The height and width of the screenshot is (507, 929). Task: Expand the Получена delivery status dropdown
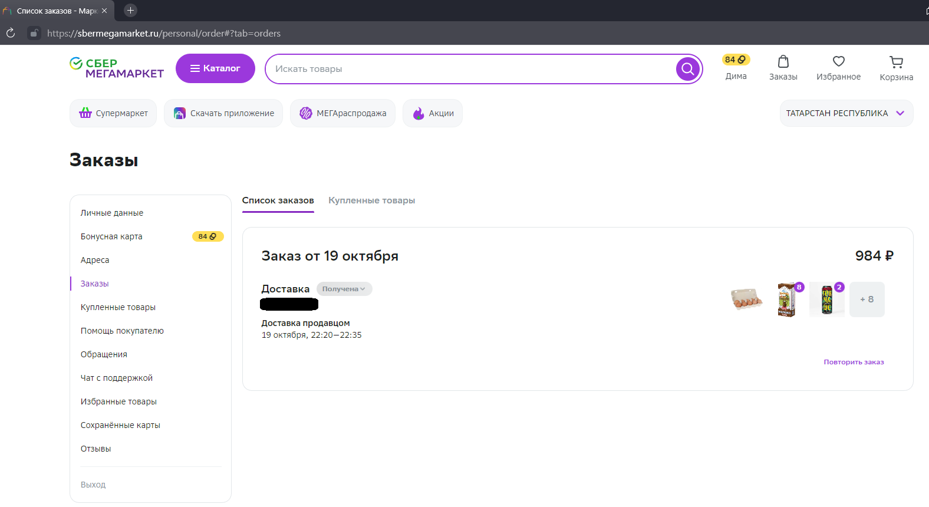click(344, 289)
